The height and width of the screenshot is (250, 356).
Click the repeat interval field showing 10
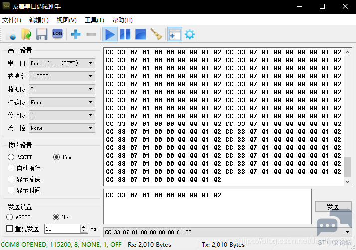(62, 229)
